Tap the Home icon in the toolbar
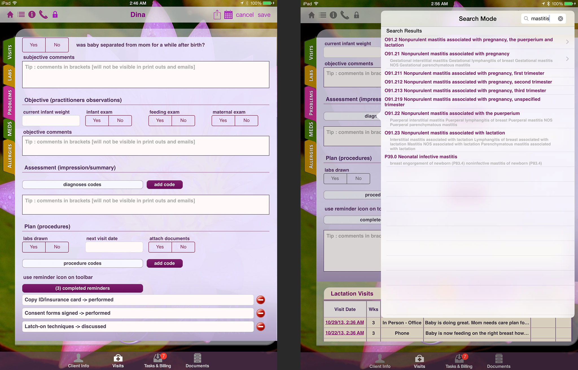Image resolution: width=578 pixels, height=370 pixels. (10, 15)
